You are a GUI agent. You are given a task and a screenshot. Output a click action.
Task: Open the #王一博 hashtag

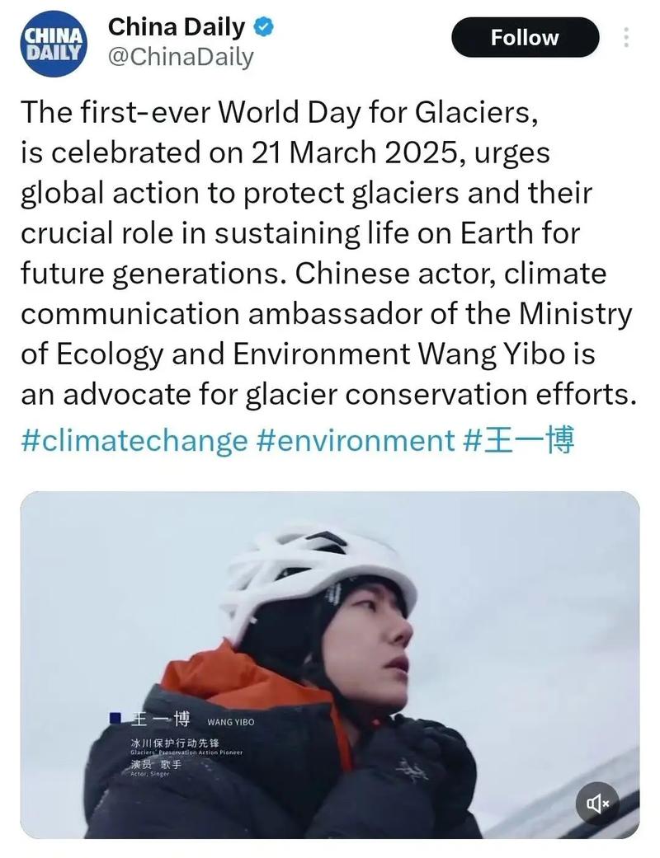(x=518, y=439)
